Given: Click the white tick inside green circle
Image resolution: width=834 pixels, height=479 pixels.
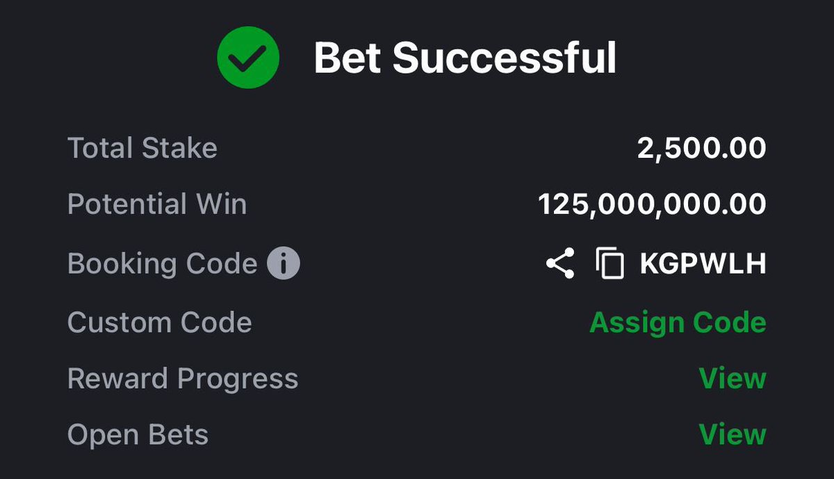Looking at the screenshot, I should pos(248,60).
